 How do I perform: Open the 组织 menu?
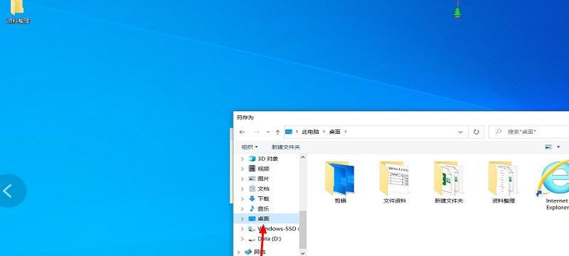point(250,147)
